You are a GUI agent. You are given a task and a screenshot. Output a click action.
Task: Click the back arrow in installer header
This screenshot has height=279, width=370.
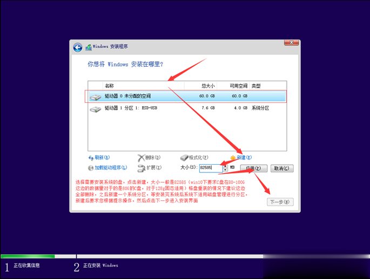pyautogui.click(x=78, y=47)
